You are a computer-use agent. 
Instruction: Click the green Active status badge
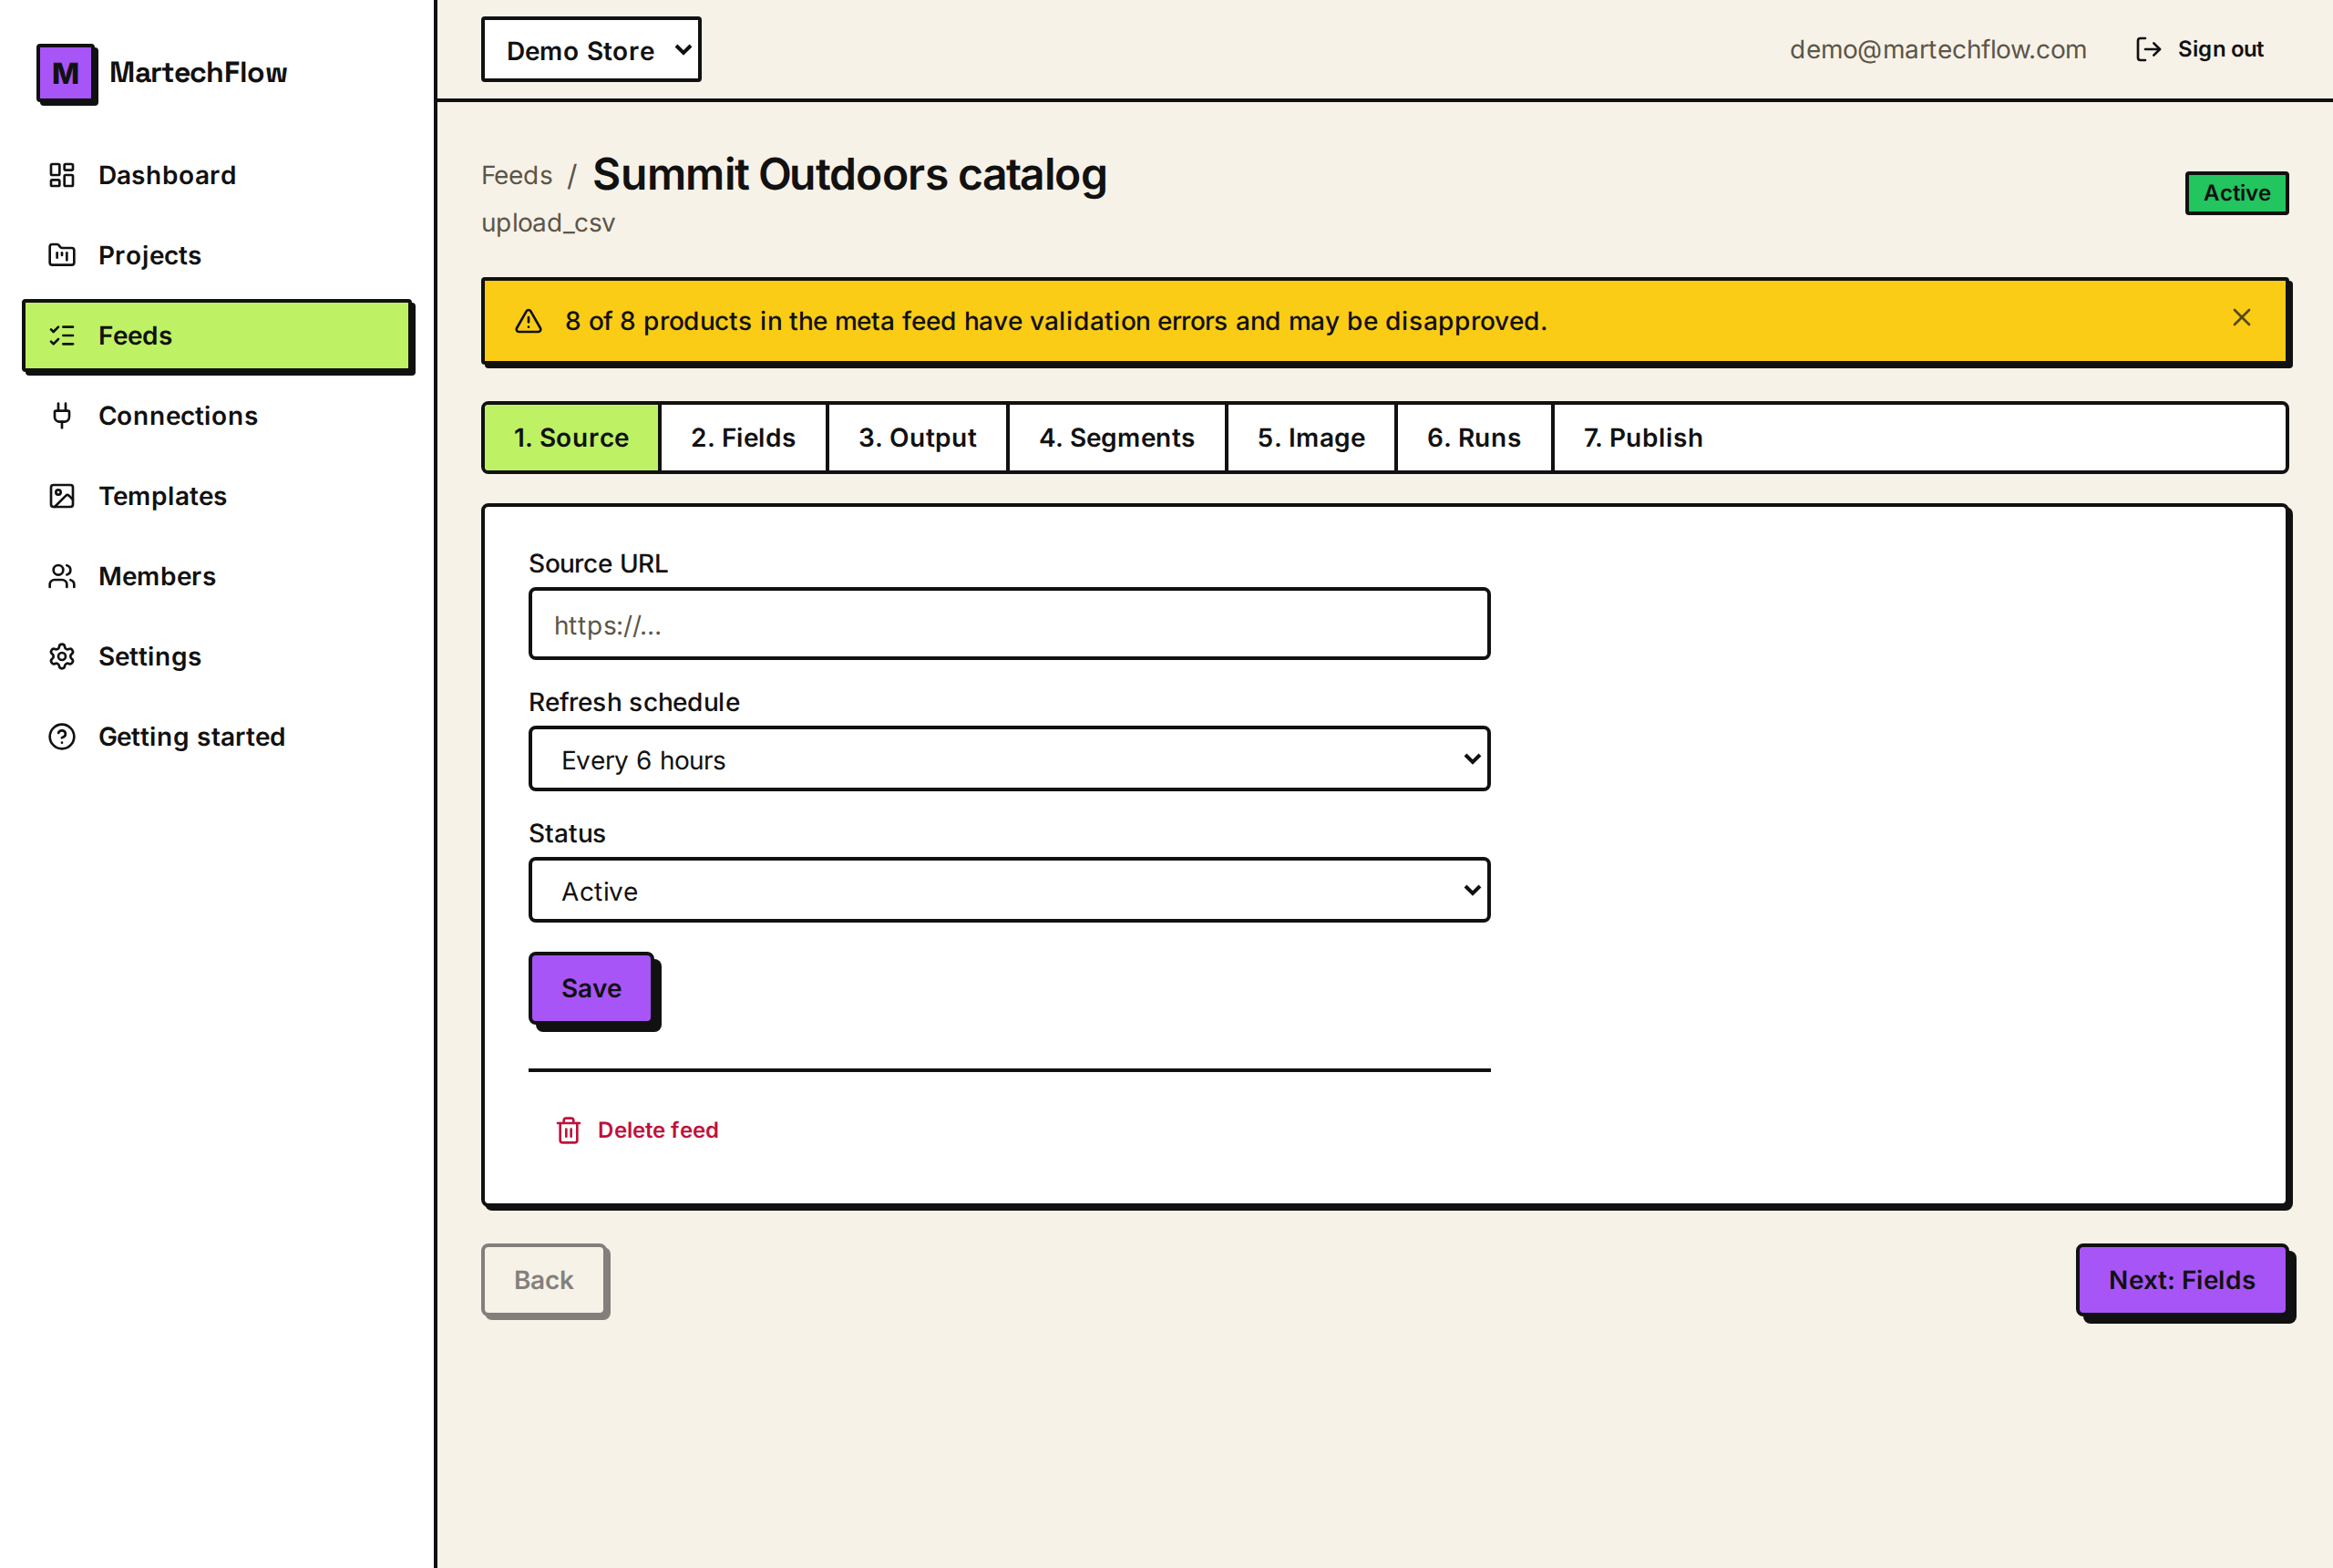(x=2236, y=193)
